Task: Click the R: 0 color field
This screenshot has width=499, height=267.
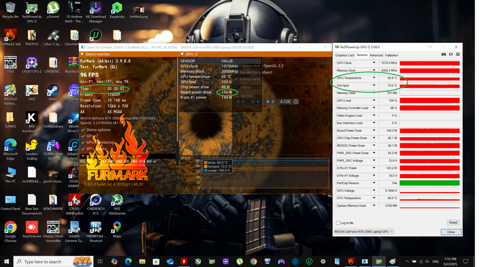Action: (241, 101)
